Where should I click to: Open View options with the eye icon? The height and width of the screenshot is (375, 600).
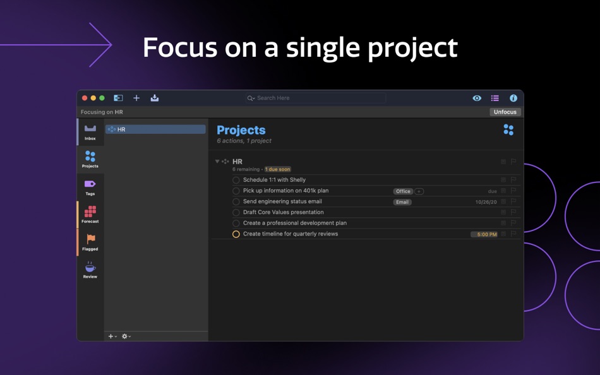(x=477, y=98)
